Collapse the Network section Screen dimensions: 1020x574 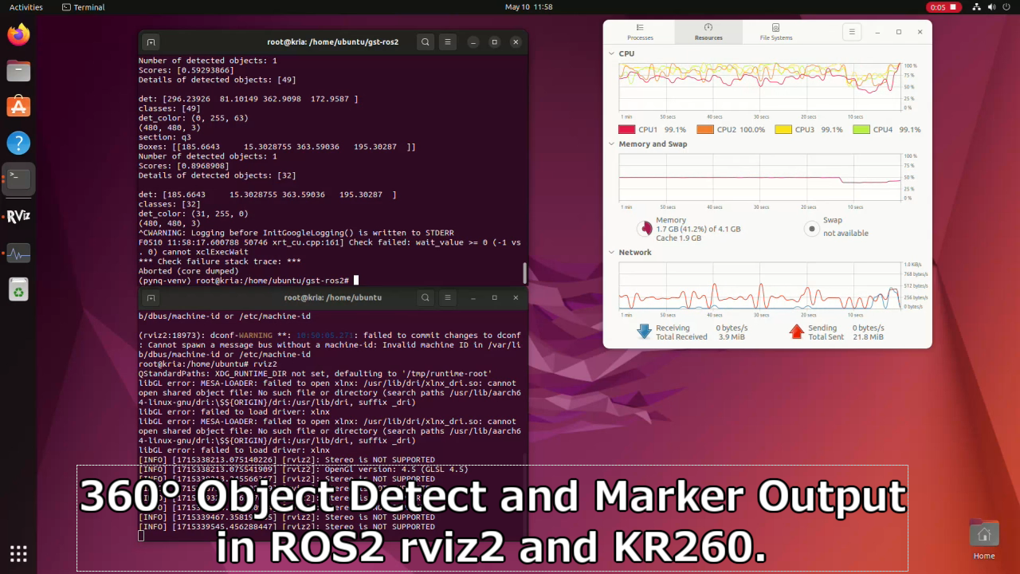[612, 252]
